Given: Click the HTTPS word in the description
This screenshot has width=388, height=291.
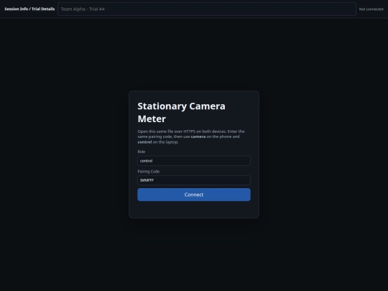Looking at the screenshot, I should tap(189, 131).
